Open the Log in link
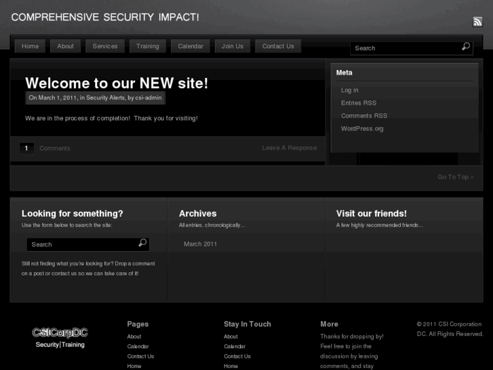This screenshot has width=493, height=370. 350,90
